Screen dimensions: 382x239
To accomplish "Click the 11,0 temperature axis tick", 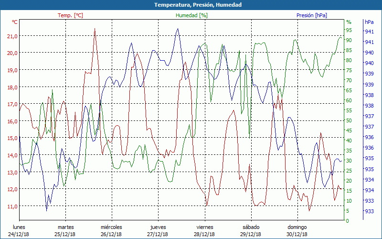I will pos(13,206).
